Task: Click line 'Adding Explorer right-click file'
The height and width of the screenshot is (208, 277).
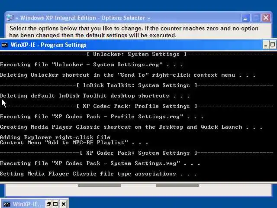Action: 55,137
